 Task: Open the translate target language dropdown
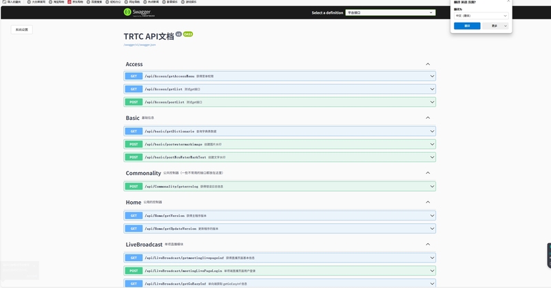(481, 16)
